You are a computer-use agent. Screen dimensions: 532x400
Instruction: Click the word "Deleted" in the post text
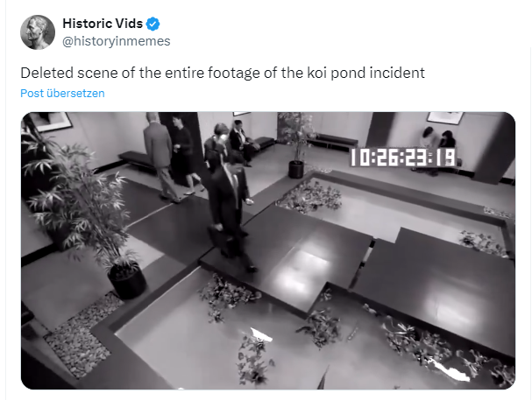click(46, 73)
